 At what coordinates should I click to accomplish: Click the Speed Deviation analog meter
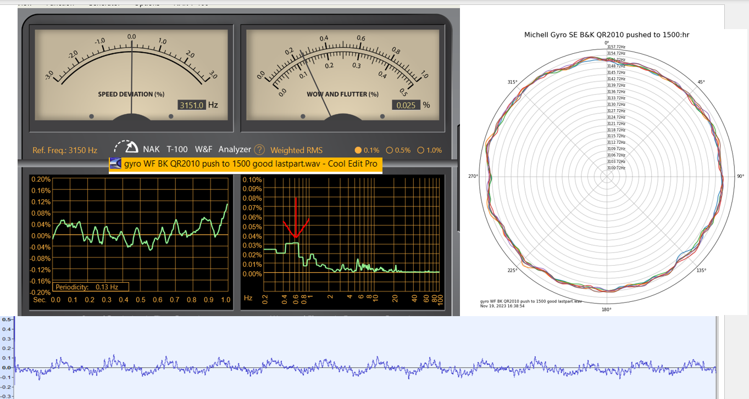click(132, 75)
